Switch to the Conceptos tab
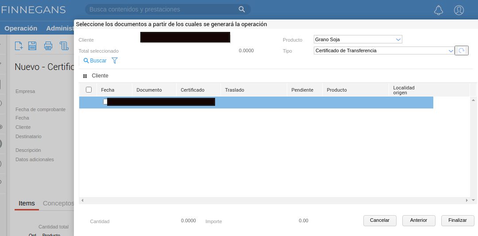 pos(58,203)
